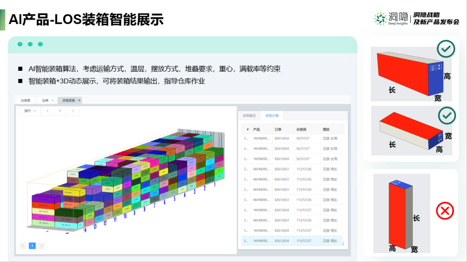The image size is (467, 262).
Task: Go to previous container using top toolbar arrow
Action: click(48, 111)
